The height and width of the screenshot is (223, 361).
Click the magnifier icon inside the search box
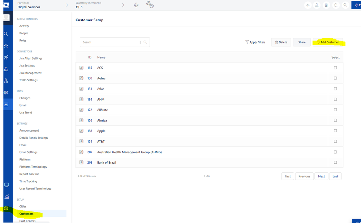click(x=145, y=42)
